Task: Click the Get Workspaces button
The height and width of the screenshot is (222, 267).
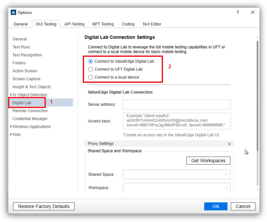Action: 208,161
